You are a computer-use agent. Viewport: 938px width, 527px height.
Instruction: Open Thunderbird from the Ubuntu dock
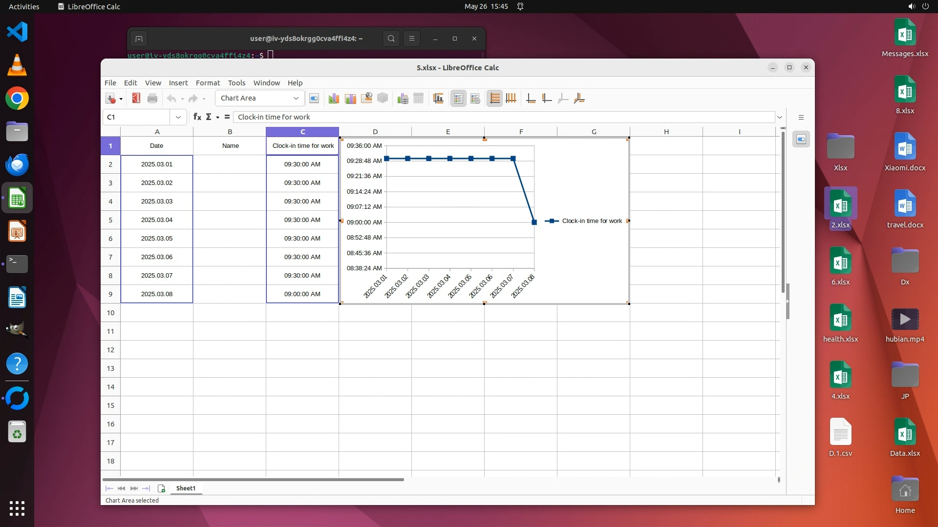(17, 165)
